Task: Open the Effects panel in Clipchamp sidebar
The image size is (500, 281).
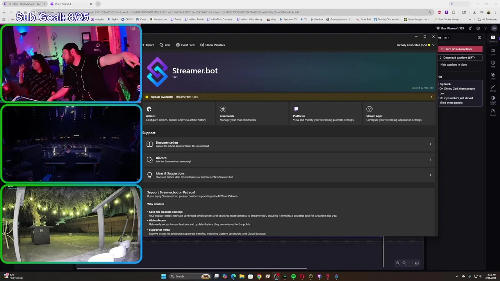Action: [x=493, y=88]
